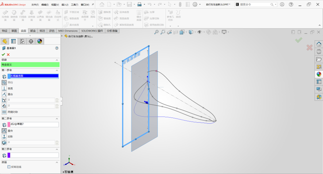Toggle the 垂直 perpendicular constraint
The height and width of the screenshot is (174, 323).
point(4,88)
